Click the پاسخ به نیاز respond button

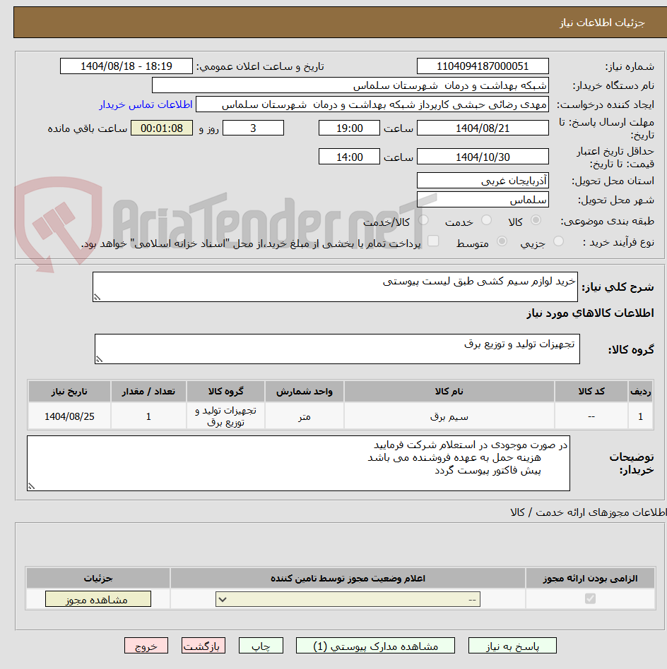click(x=511, y=645)
